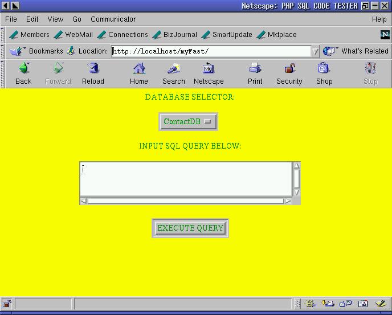Screen dimensions: 392x315
Task: Click inside the SQL query text area
Action: [186, 179]
